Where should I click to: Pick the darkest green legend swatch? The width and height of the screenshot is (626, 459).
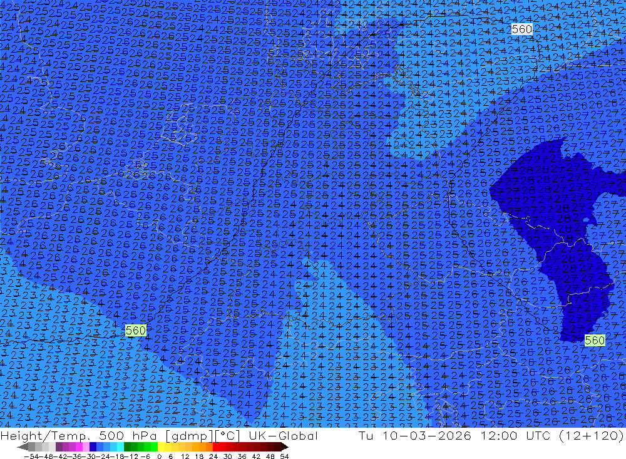127,447
